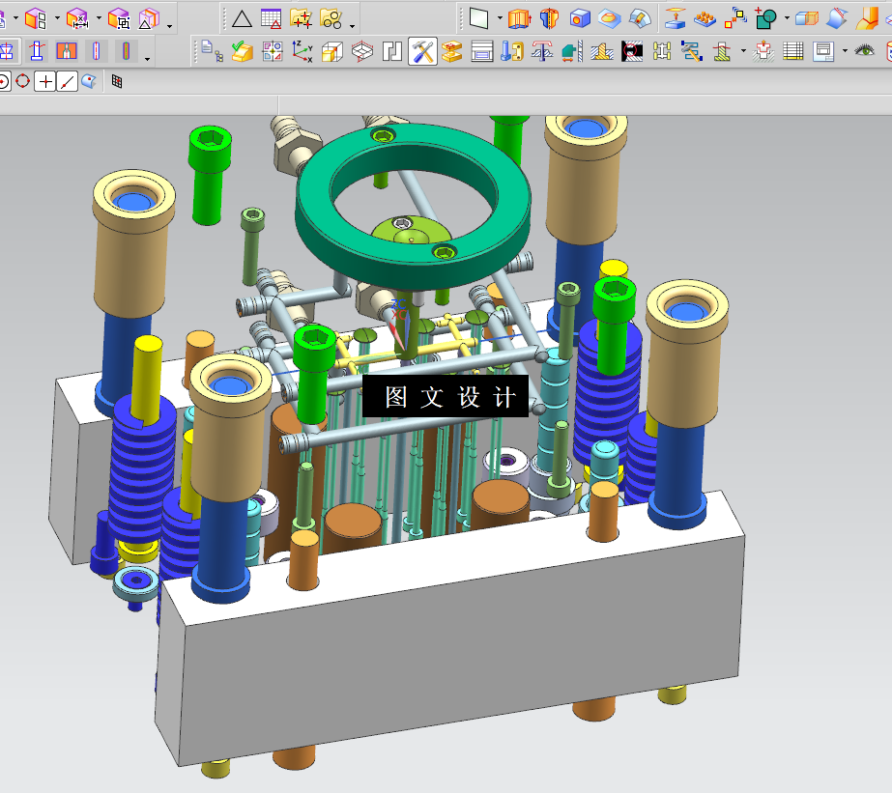This screenshot has height=793, width=892.
Task: Click the black triangle outline icon
Action: 242,18
